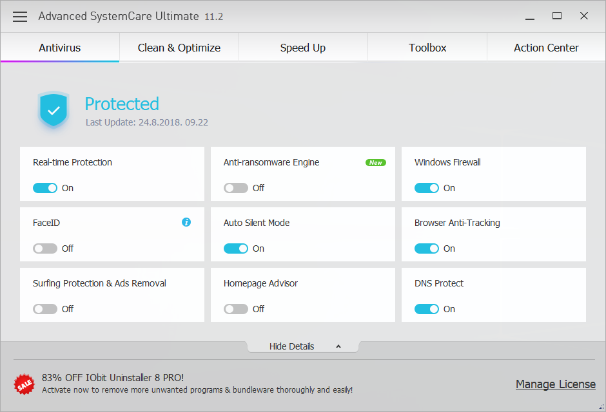Turn off Real-time Protection toggle

click(x=45, y=188)
